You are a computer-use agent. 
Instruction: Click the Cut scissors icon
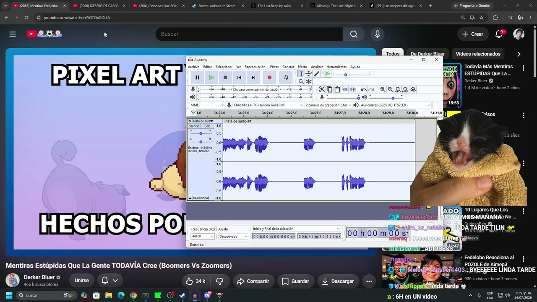coord(322,89)
